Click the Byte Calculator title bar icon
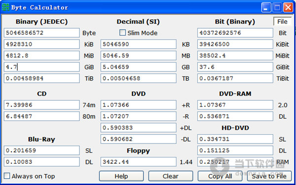This screenshot has width=296, height=185. (5, 7)
